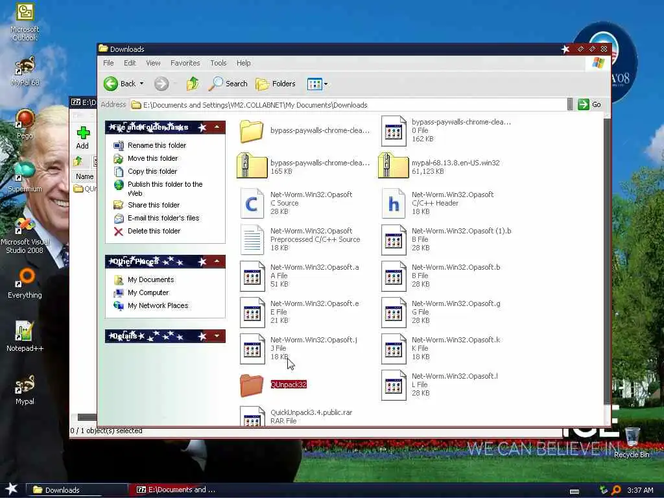This screenshot has height=498, width=664.
Task: Open the star Start button
Action: pyautogui.click(x=12, y=490)
